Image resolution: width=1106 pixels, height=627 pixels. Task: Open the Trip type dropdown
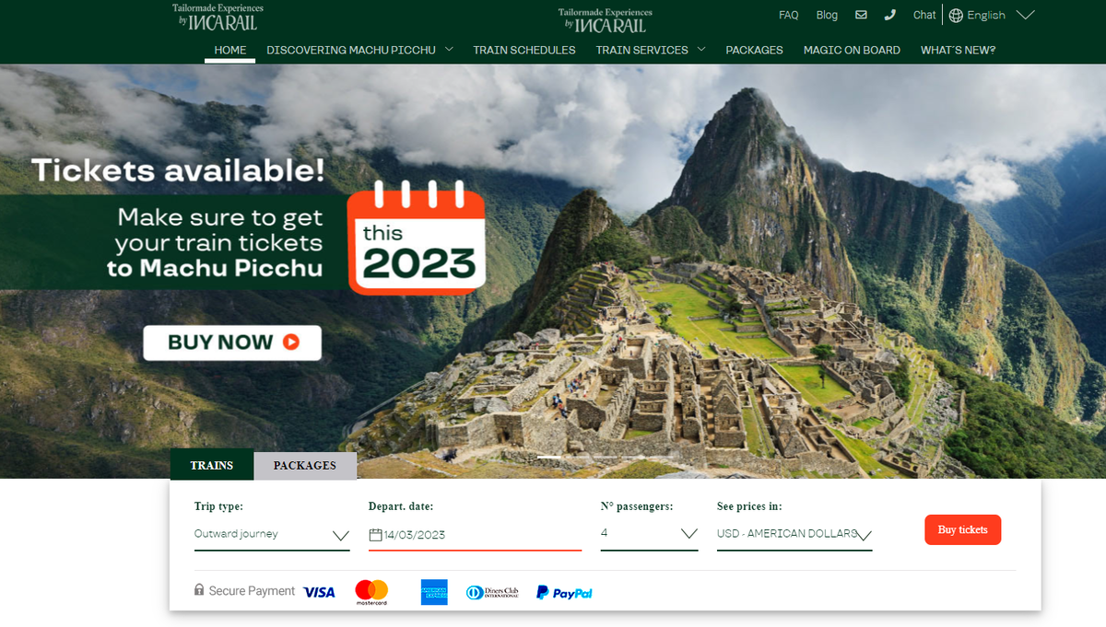click(272, 534)
